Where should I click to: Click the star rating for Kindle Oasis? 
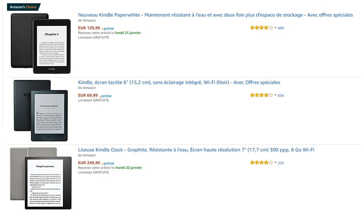pos(261,162)
